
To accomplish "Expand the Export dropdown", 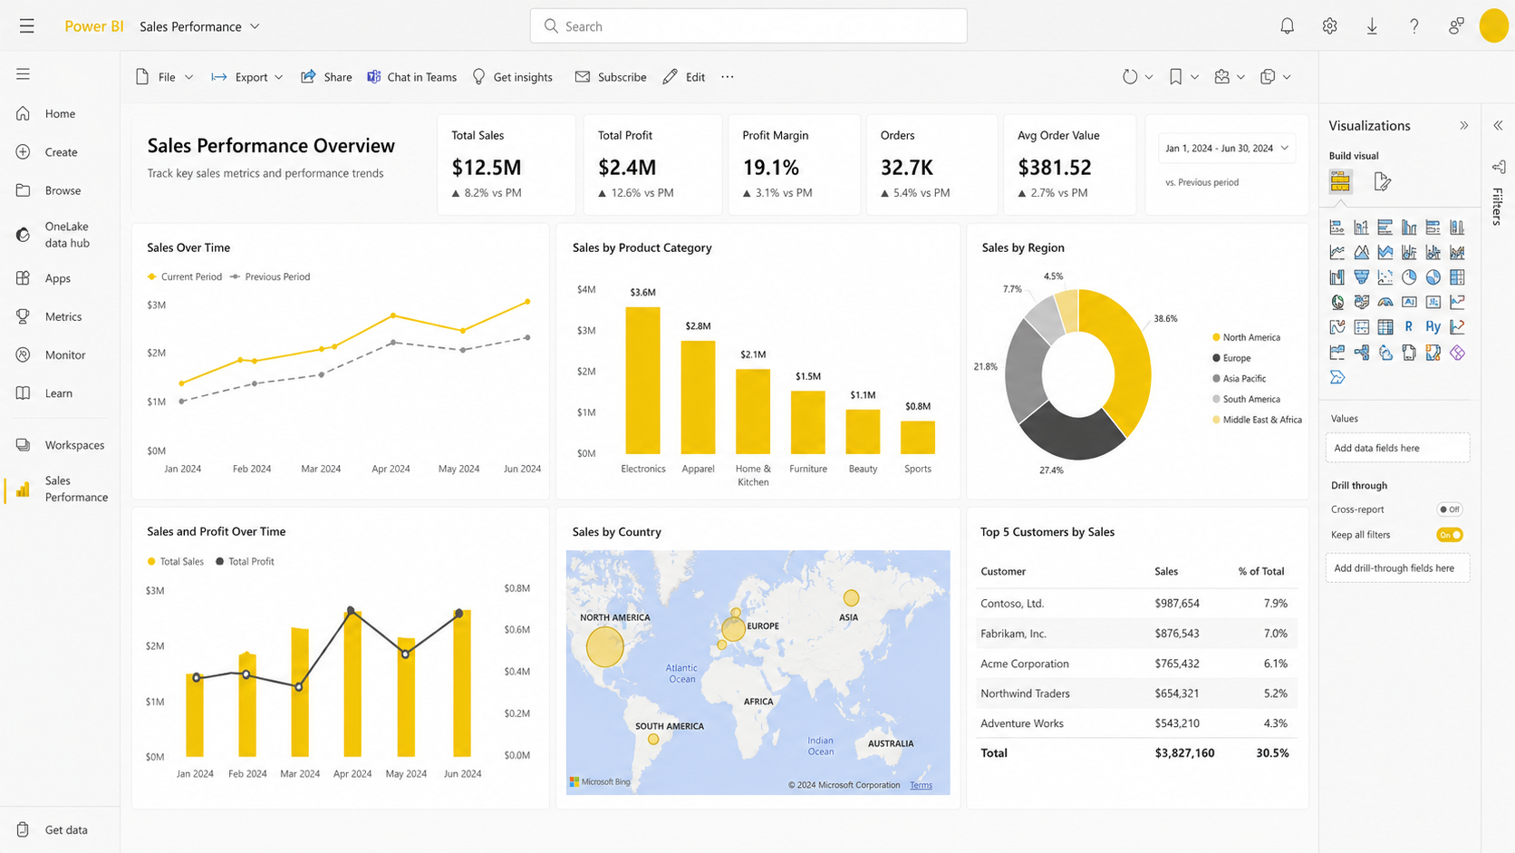I will pyautogui.click(x=278, y=77).
